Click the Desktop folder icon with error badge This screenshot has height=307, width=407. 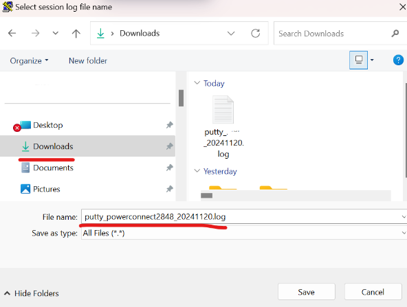pos(22,126)
